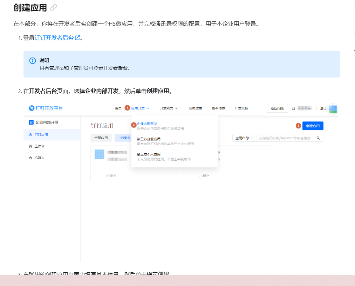Viewport: 355px width, 286px height.
Task: Open the 基本信息 menu item
Action: point(218,108)
